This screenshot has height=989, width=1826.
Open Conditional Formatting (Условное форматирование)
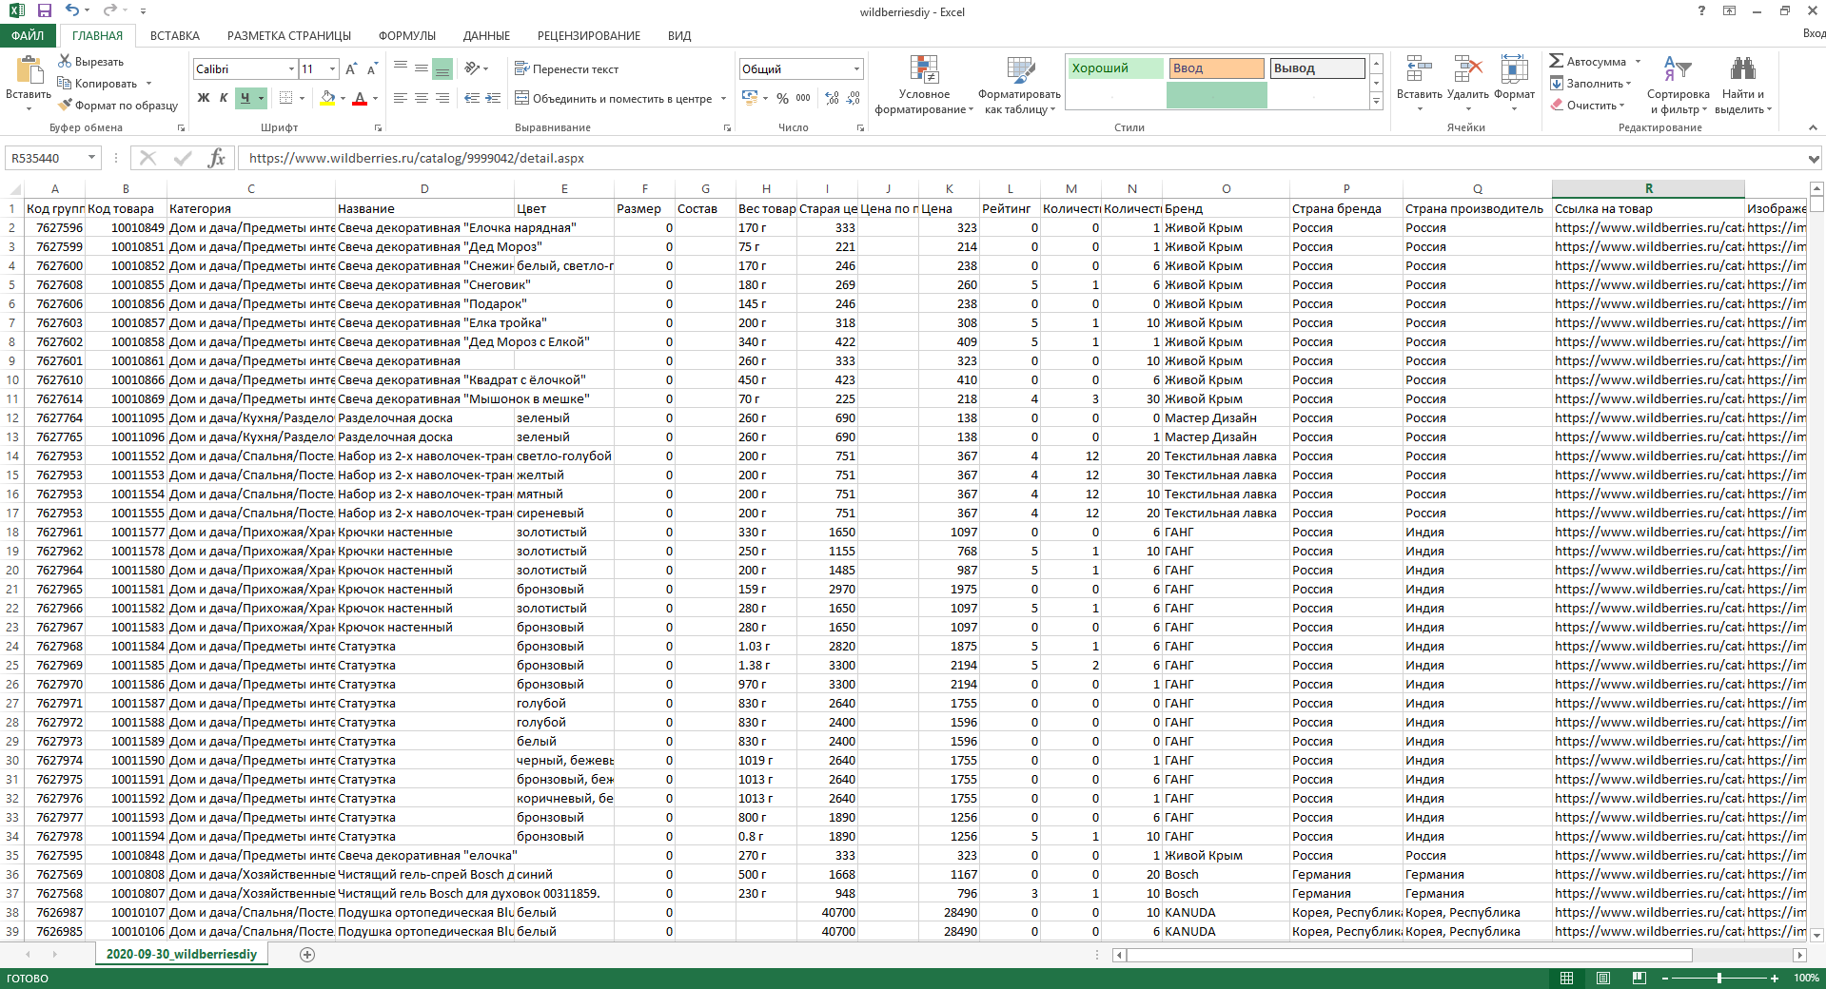click(x=924, y=86)
